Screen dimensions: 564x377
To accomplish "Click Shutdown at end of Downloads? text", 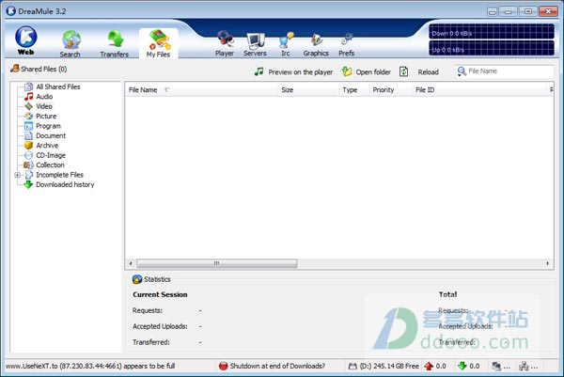I will tap(277, 366).
